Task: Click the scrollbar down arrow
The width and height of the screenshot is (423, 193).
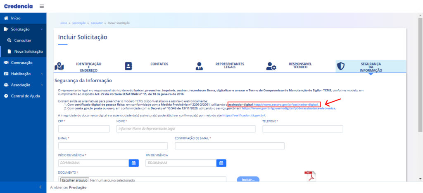Action: tap(420, 179)
